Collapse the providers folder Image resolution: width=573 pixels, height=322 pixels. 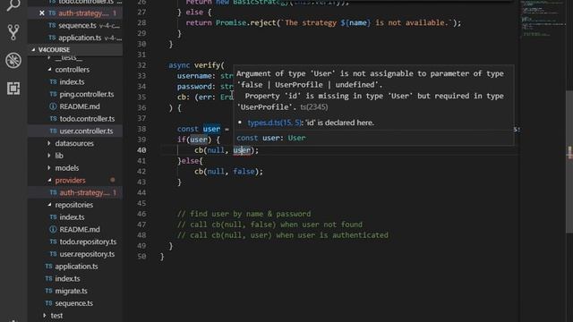coord(70,181)
